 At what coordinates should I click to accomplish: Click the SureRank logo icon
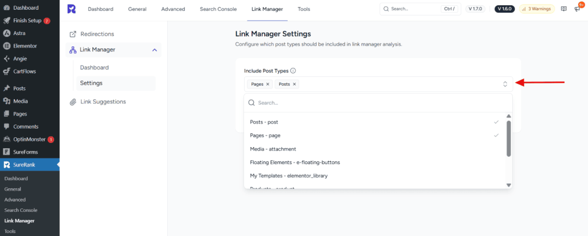tap(71, 9)
